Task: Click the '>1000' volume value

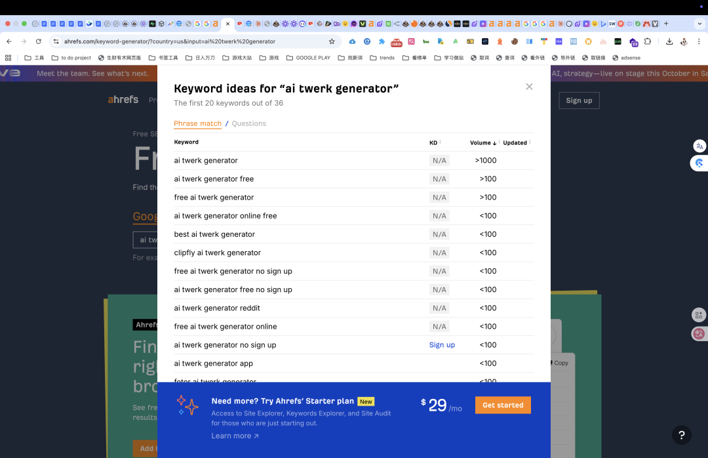Action: [x=485, y=161]
